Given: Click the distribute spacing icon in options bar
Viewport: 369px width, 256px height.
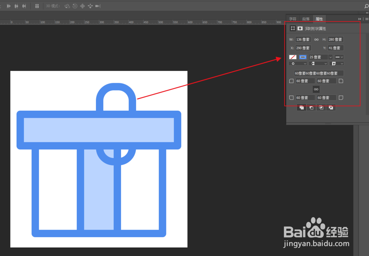Looking at the screenshot, I should pyautogui.click(x=37, y=6).
